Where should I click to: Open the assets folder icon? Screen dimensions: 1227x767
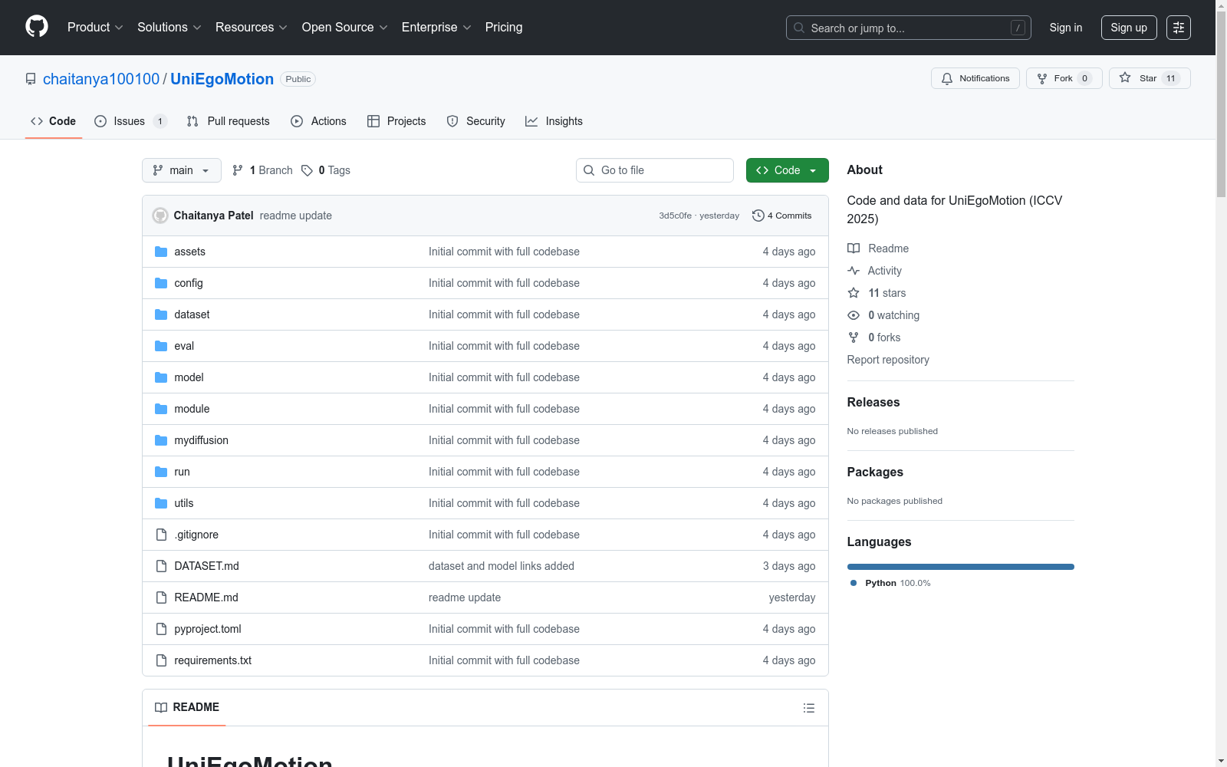pos(161,252)
